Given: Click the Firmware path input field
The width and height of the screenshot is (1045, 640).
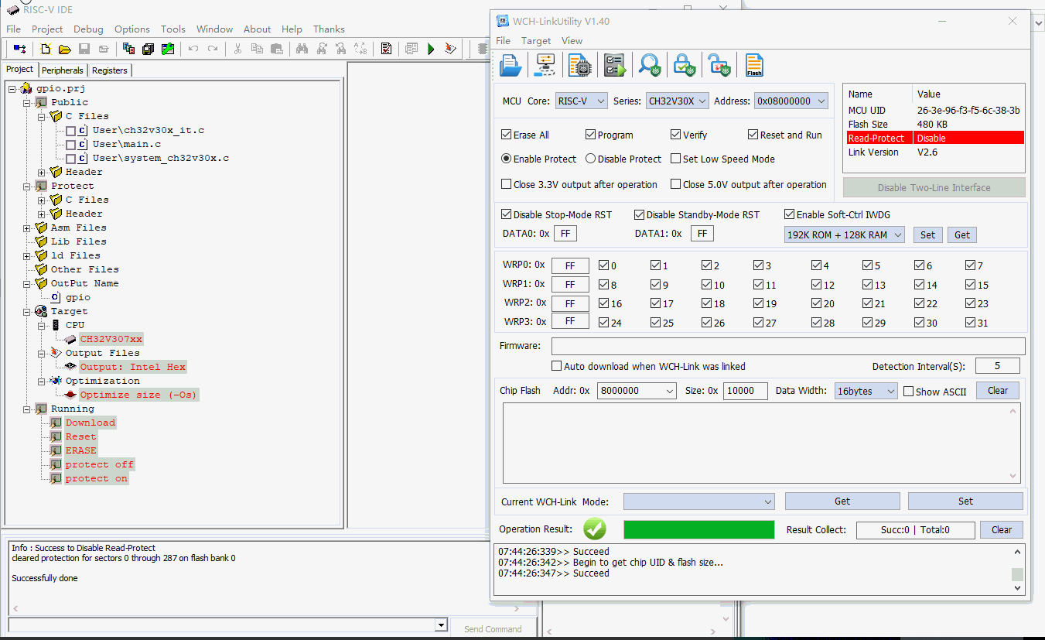Looking at the screenshot, I should [788, 346].
